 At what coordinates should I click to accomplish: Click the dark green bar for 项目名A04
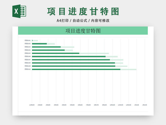(49, 50)
